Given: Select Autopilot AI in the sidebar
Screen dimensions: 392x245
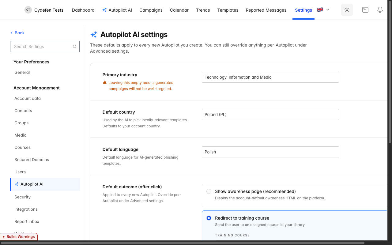Looking at the screenshot, I should click(45, 184).
